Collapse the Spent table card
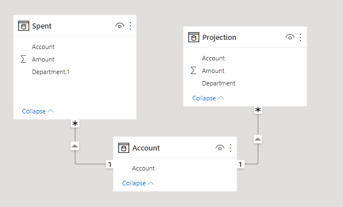 click(38, 111)
